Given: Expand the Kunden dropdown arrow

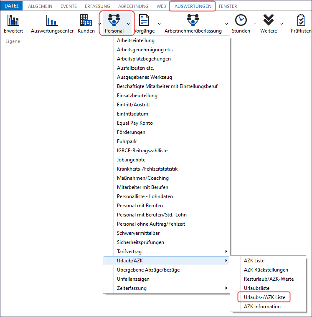Looking at the screenshot, I should 99,24.
